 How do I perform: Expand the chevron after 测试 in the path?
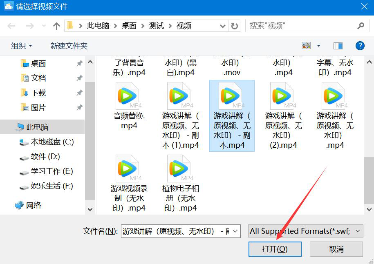pyautogui.click(x=170, y=26)
